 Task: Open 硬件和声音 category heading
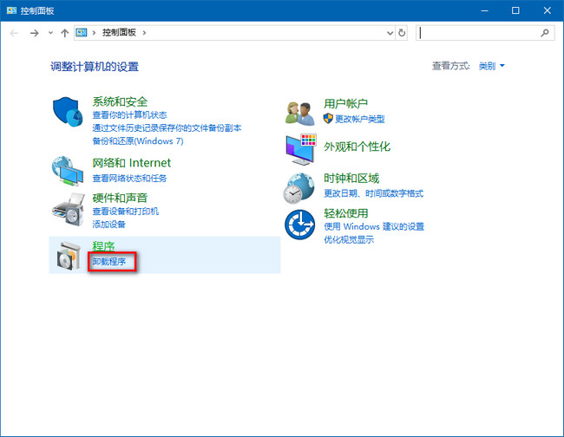[x=120, y=198]
